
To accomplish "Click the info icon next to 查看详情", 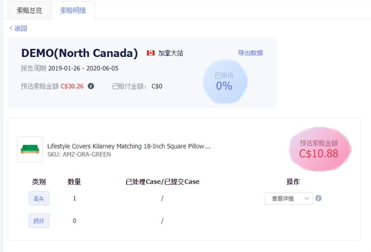I will tap(319, 198).
